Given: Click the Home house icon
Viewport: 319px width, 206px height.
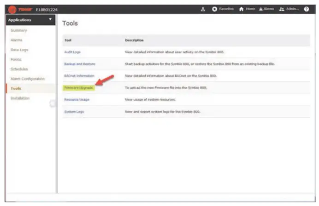Looking at the screenshot, I should tap(241, 9).
